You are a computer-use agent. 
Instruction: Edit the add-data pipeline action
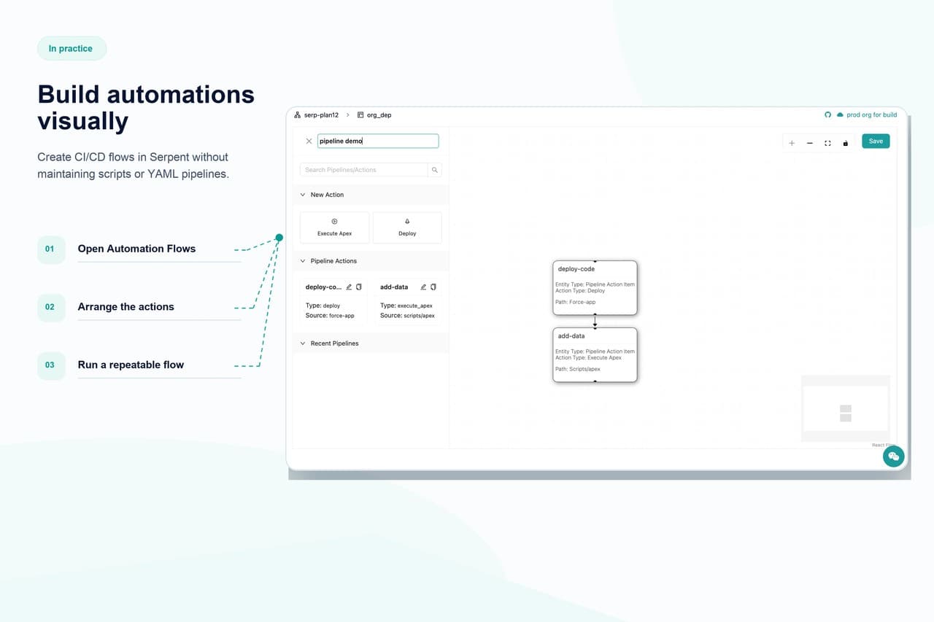coord(423,287)
